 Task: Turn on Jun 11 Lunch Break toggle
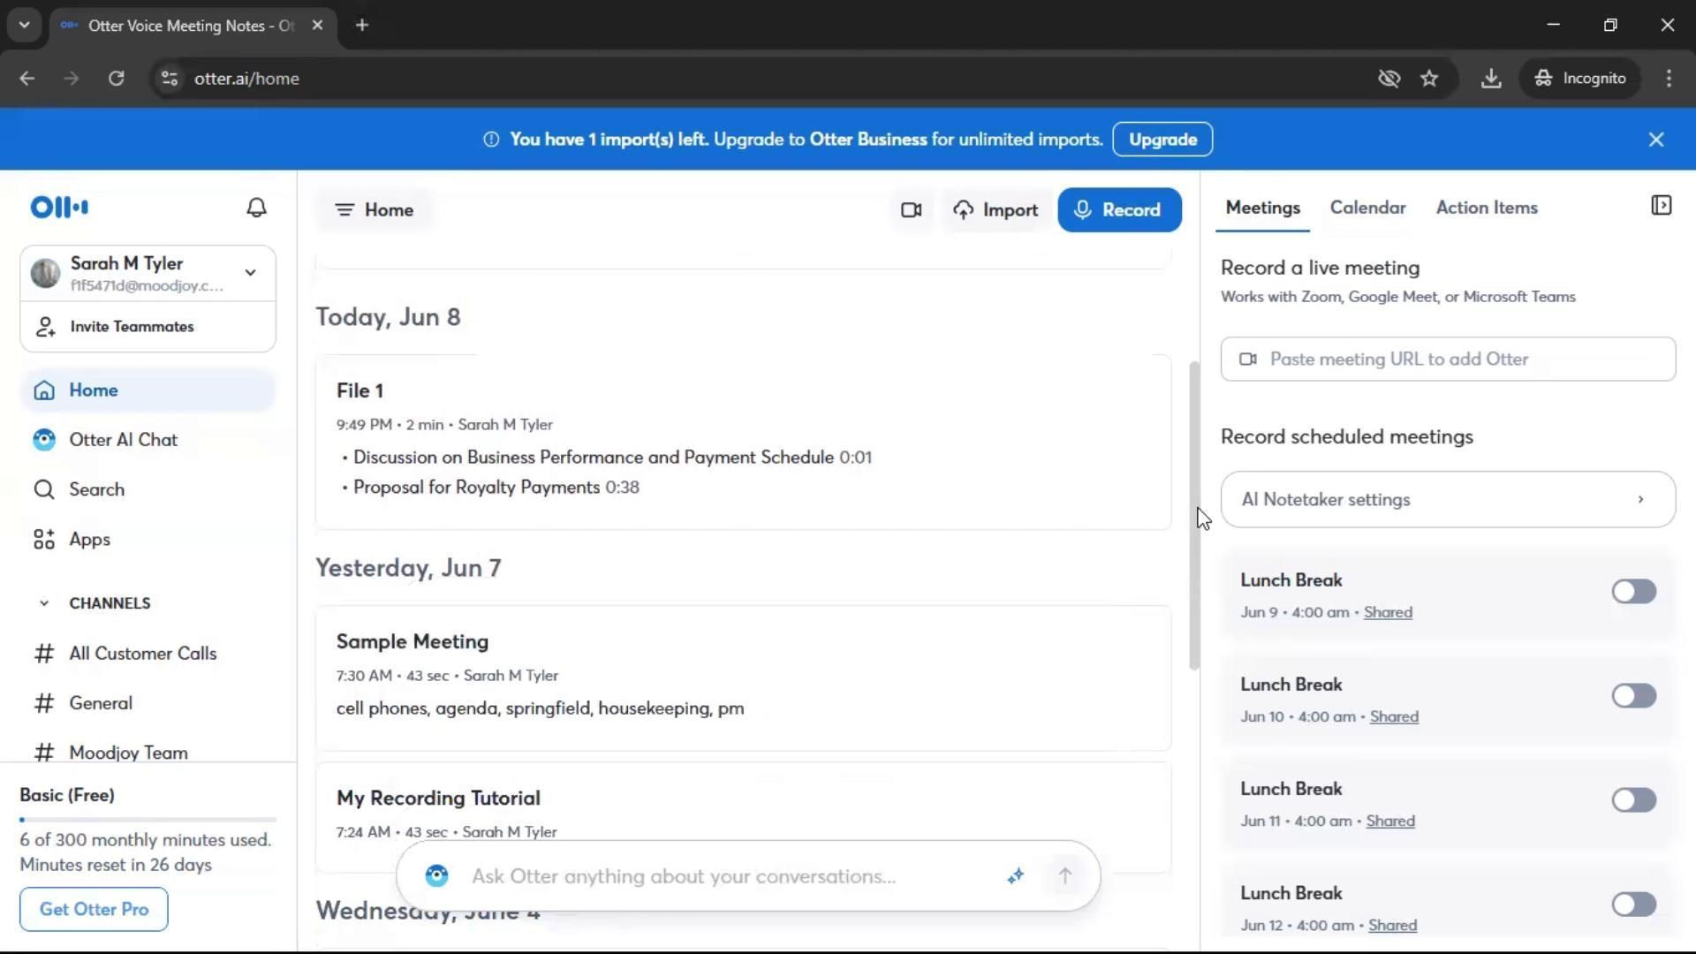tap(1633, 799)
